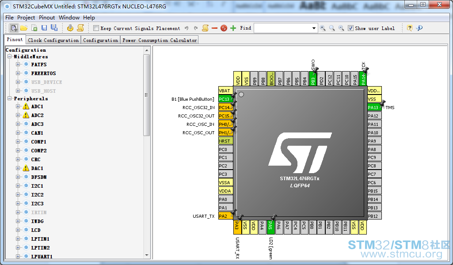Open the Window menu
The image size is (453, 265).
69,18
